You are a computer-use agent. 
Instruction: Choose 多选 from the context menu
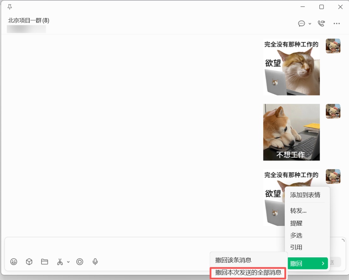click(x=296, y=235)
